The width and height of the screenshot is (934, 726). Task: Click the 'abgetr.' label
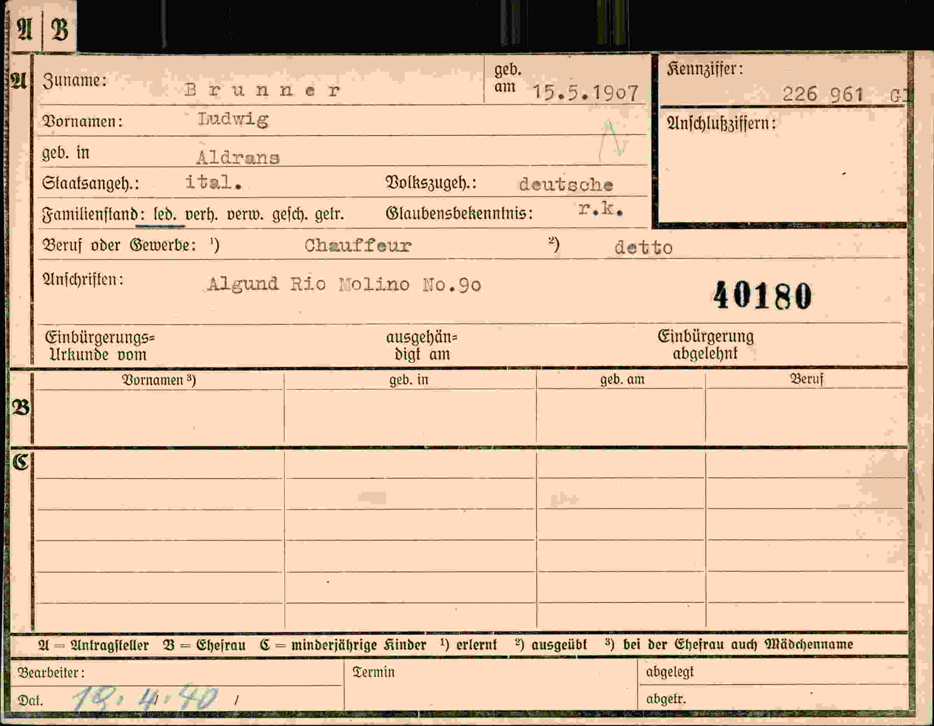(666, 699)
